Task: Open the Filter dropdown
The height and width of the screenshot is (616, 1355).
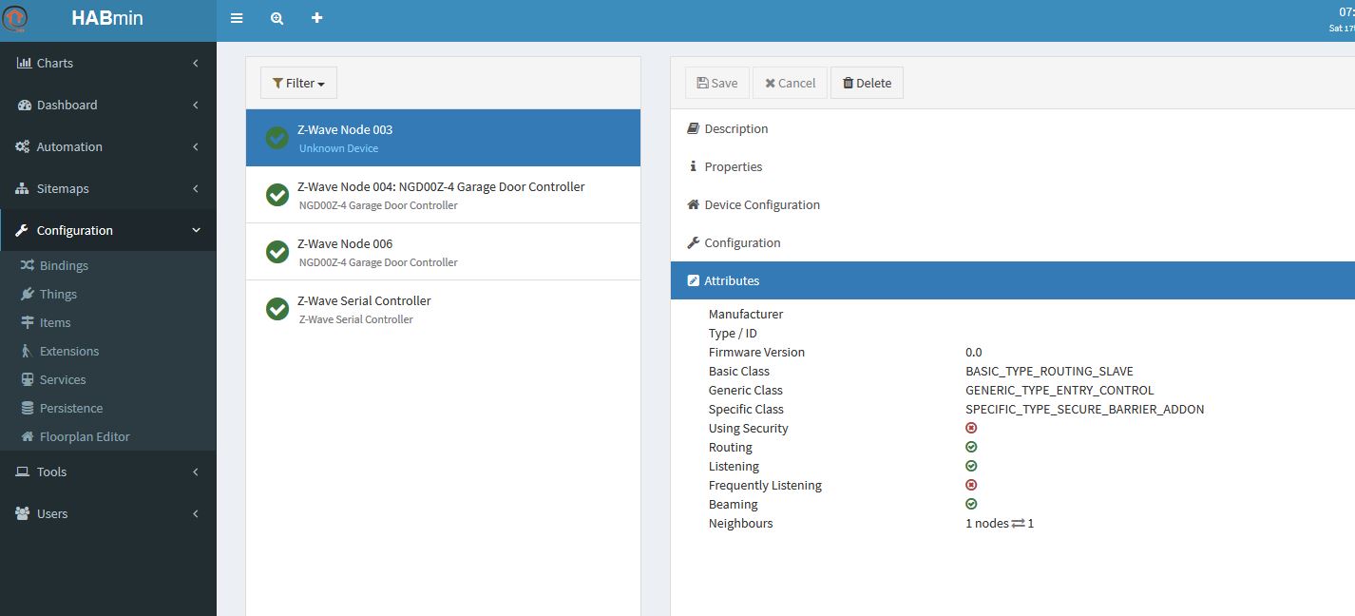Action: 298,83
